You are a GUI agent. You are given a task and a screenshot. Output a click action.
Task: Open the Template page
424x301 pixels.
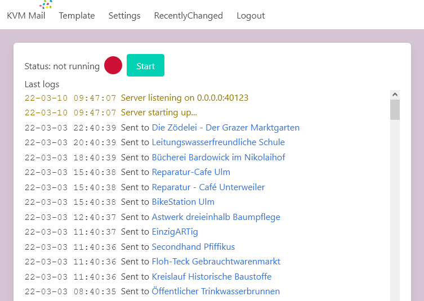(77, 16)
